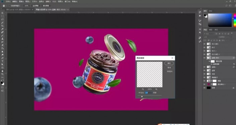Select the Brush tool
236x125 pixels.
coord(2,35)
